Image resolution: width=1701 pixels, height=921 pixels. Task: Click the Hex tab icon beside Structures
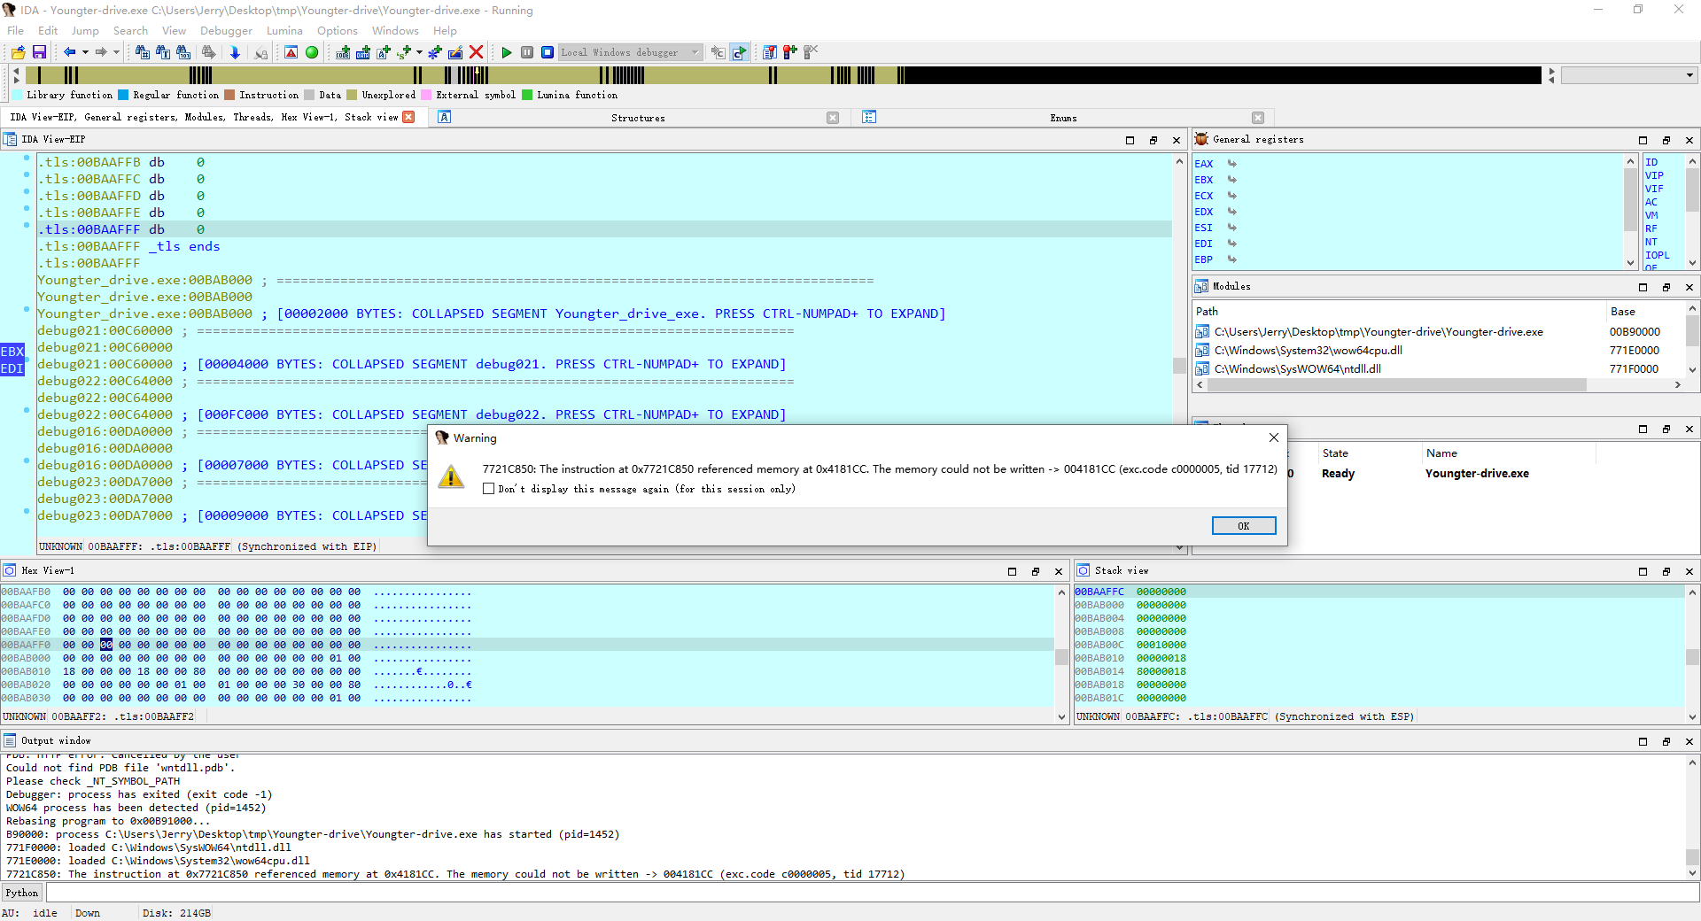pos(445,117)
